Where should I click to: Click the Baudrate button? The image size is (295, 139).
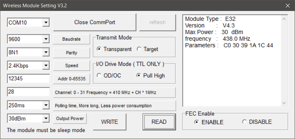71,39
